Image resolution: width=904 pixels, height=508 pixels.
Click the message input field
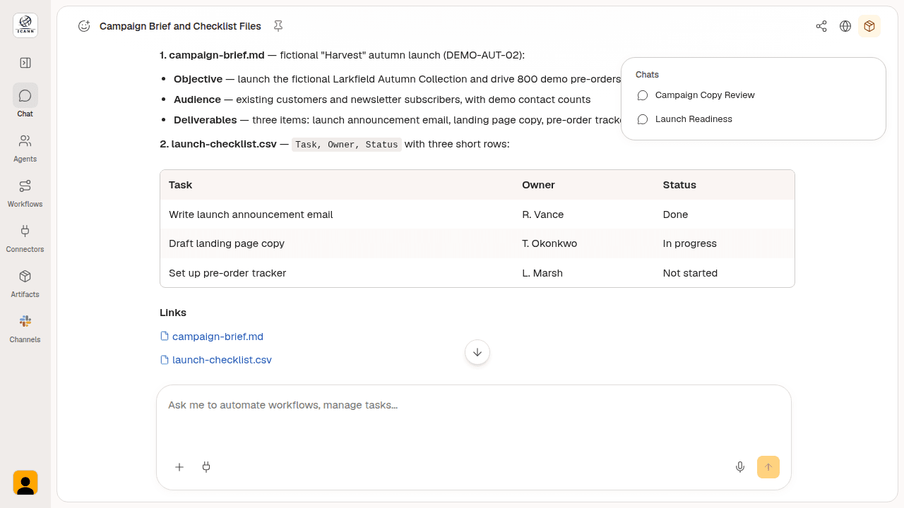click(x=473, y=405)
